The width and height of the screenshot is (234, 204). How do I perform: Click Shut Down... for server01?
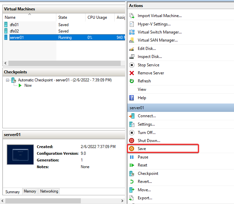[x=149, y=141]
